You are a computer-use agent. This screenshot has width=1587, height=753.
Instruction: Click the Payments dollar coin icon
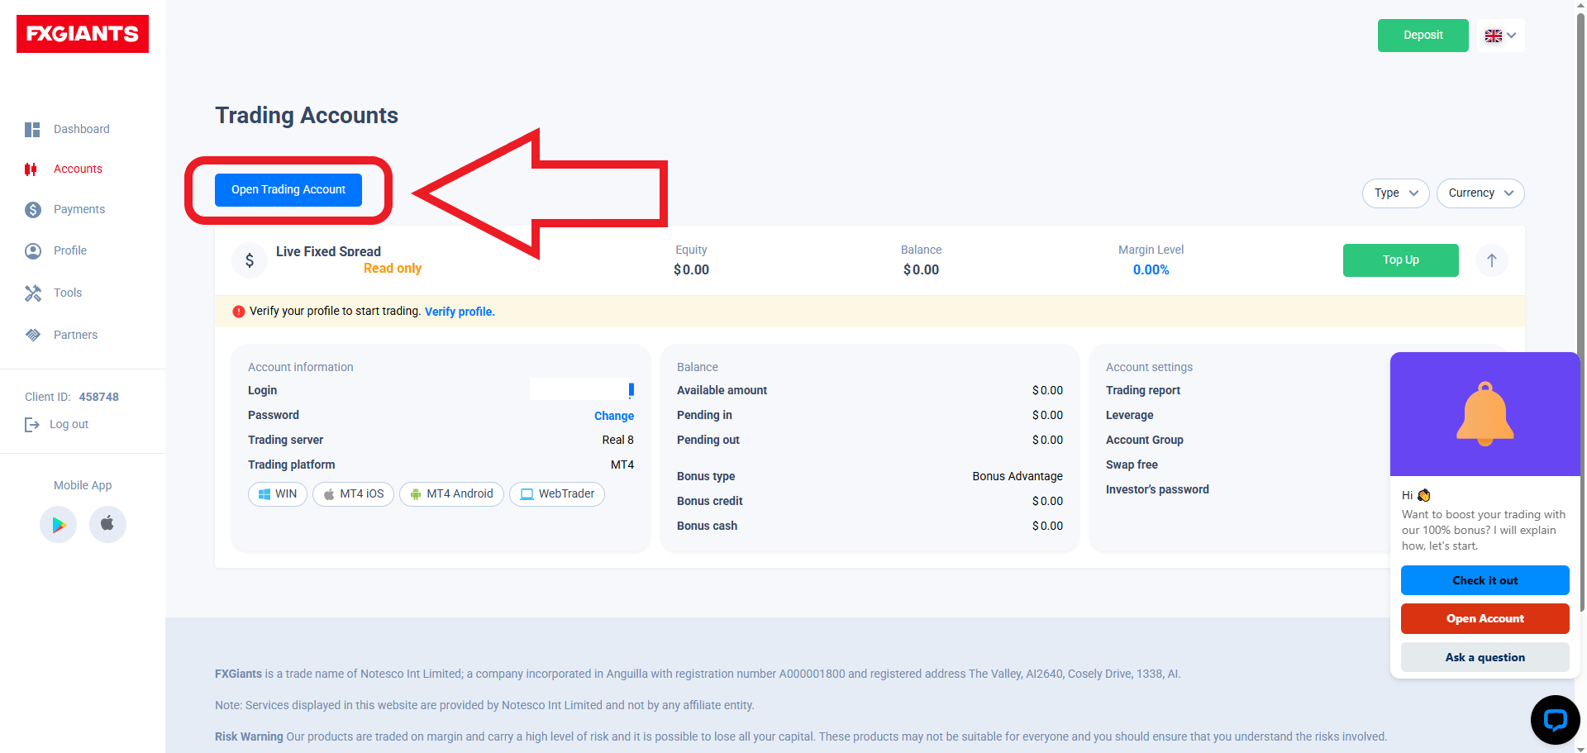tap(33, 210)
